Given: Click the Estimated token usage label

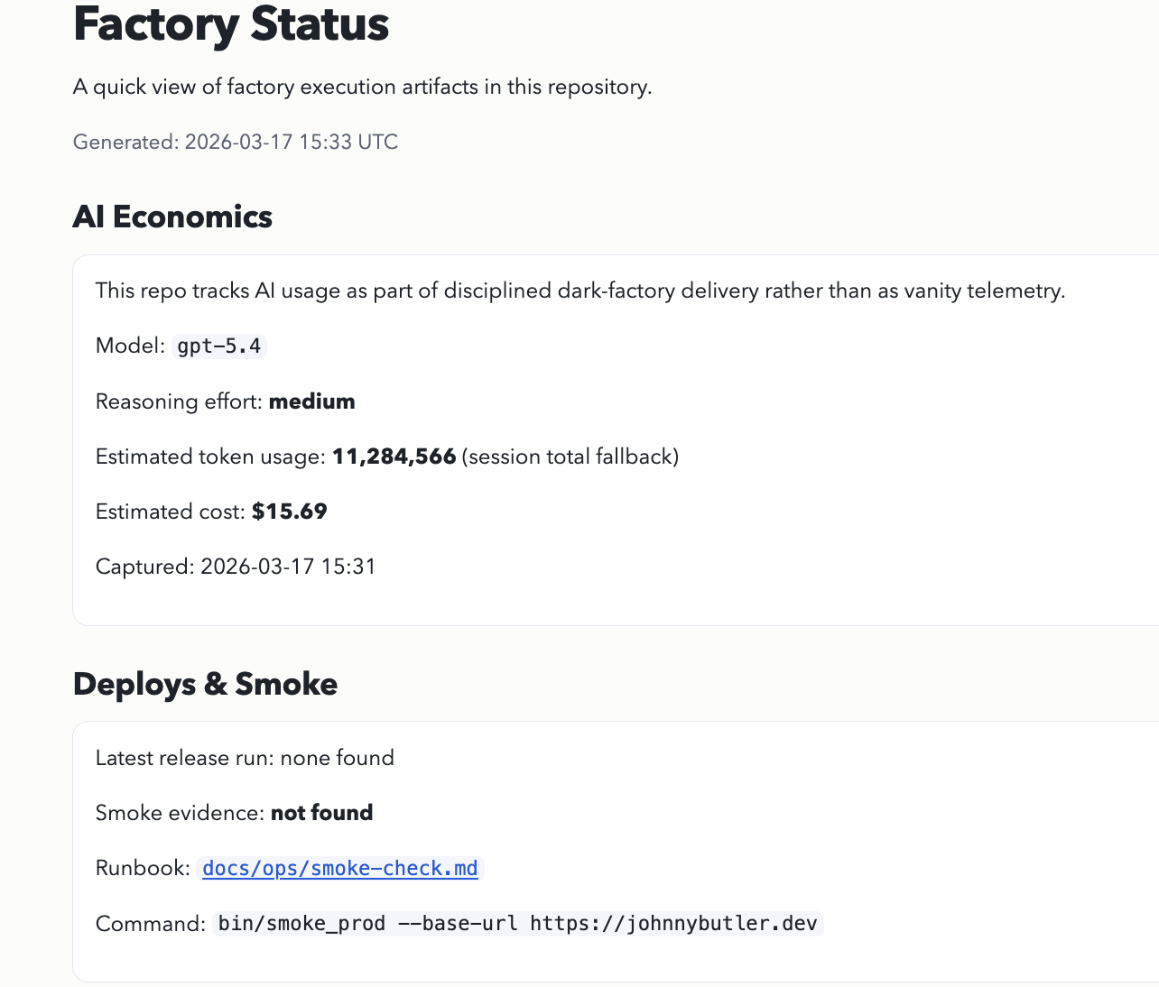Looking at the screenshot, I should [x=209, y=457].
